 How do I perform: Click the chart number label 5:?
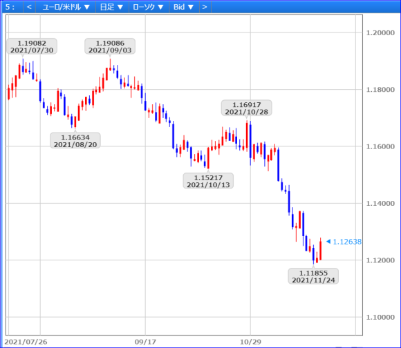tap(10, 7)
